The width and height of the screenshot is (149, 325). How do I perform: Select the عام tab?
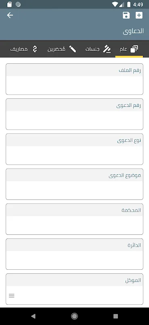pos(129,49)
